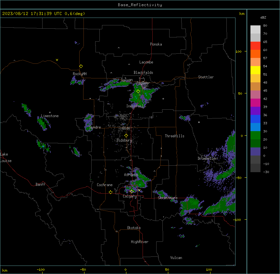Click the yellow diamond marker at Red Deer
Viewport: 280px width, 274px height.
138,91
